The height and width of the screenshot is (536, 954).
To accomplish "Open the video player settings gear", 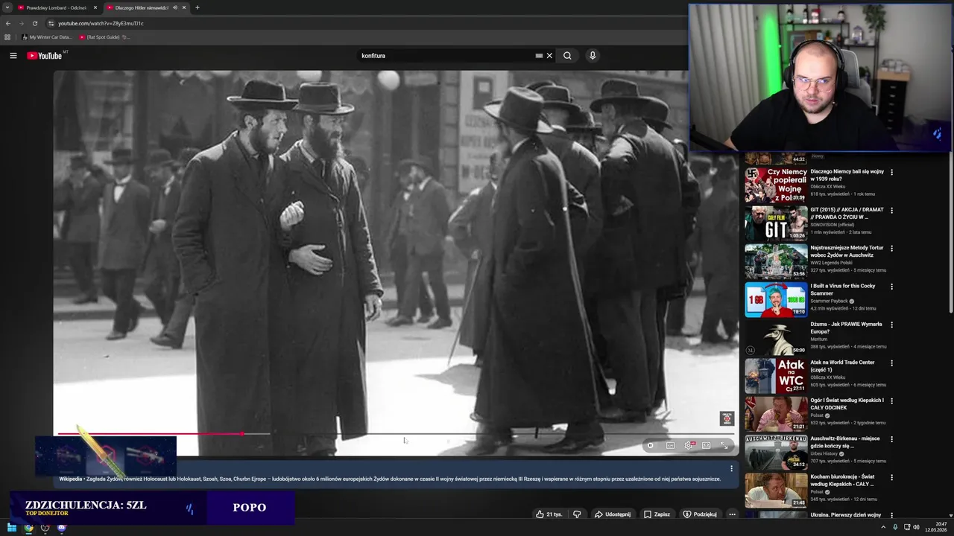I will pos(689,445).
